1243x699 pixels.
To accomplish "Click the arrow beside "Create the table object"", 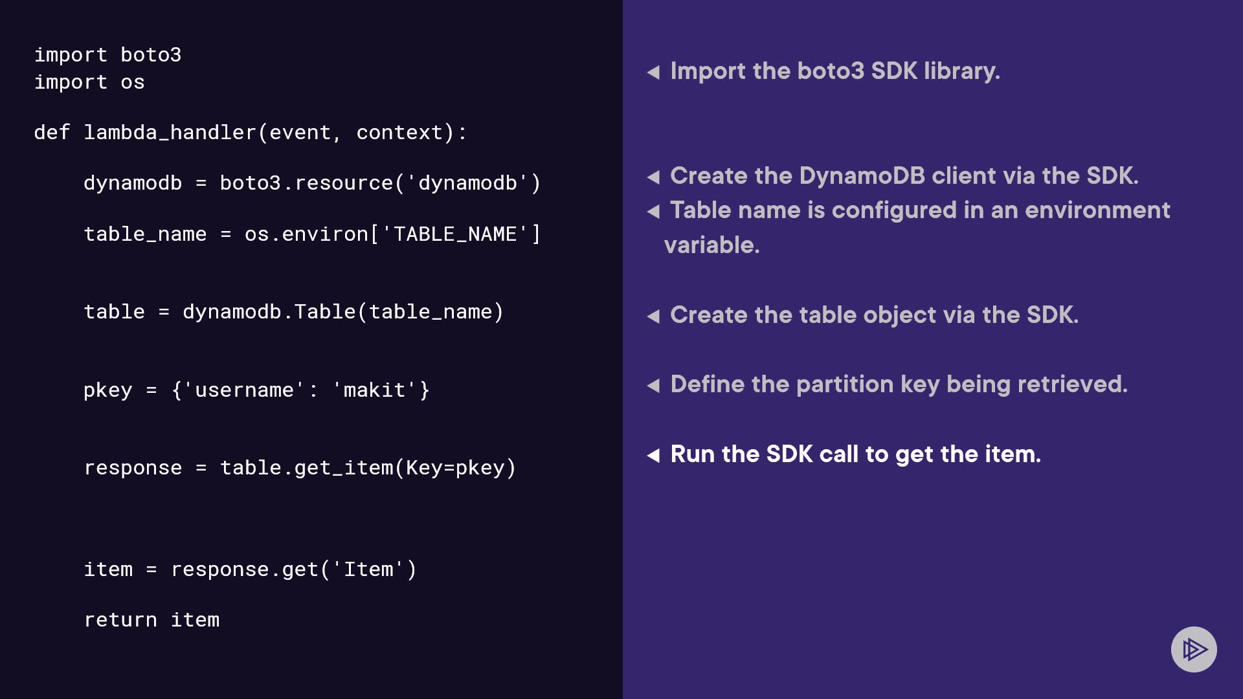I will pos(653,316).
